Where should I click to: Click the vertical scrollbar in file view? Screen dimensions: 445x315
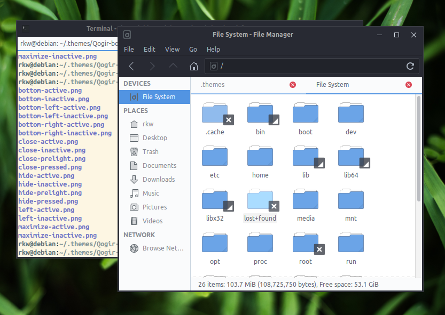[x=419, y=149]
